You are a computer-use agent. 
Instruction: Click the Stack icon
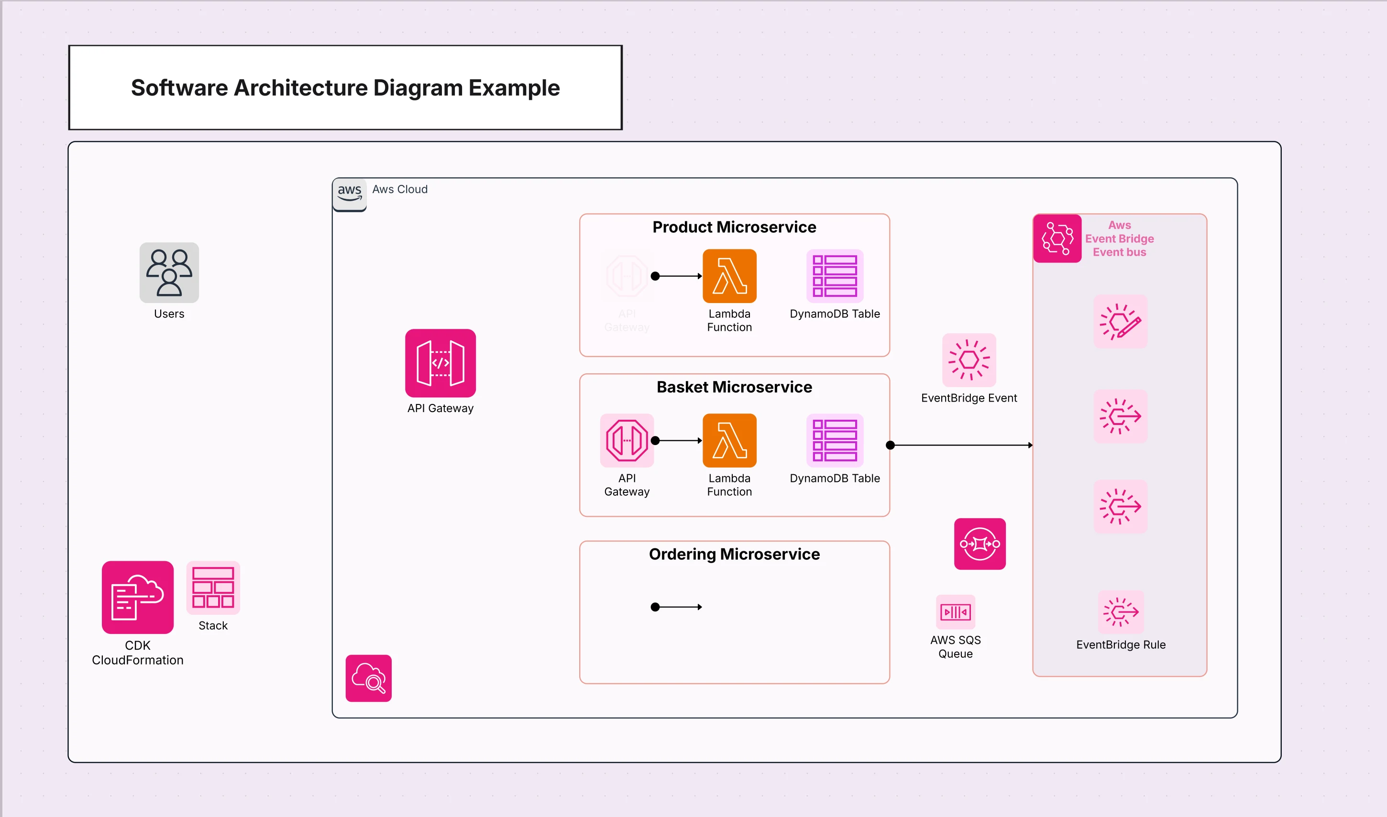pos(212,588)
